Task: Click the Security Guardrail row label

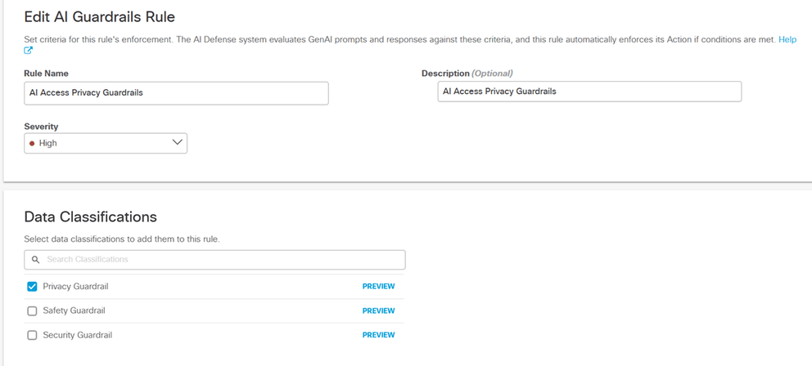Action: pos(77,335)
